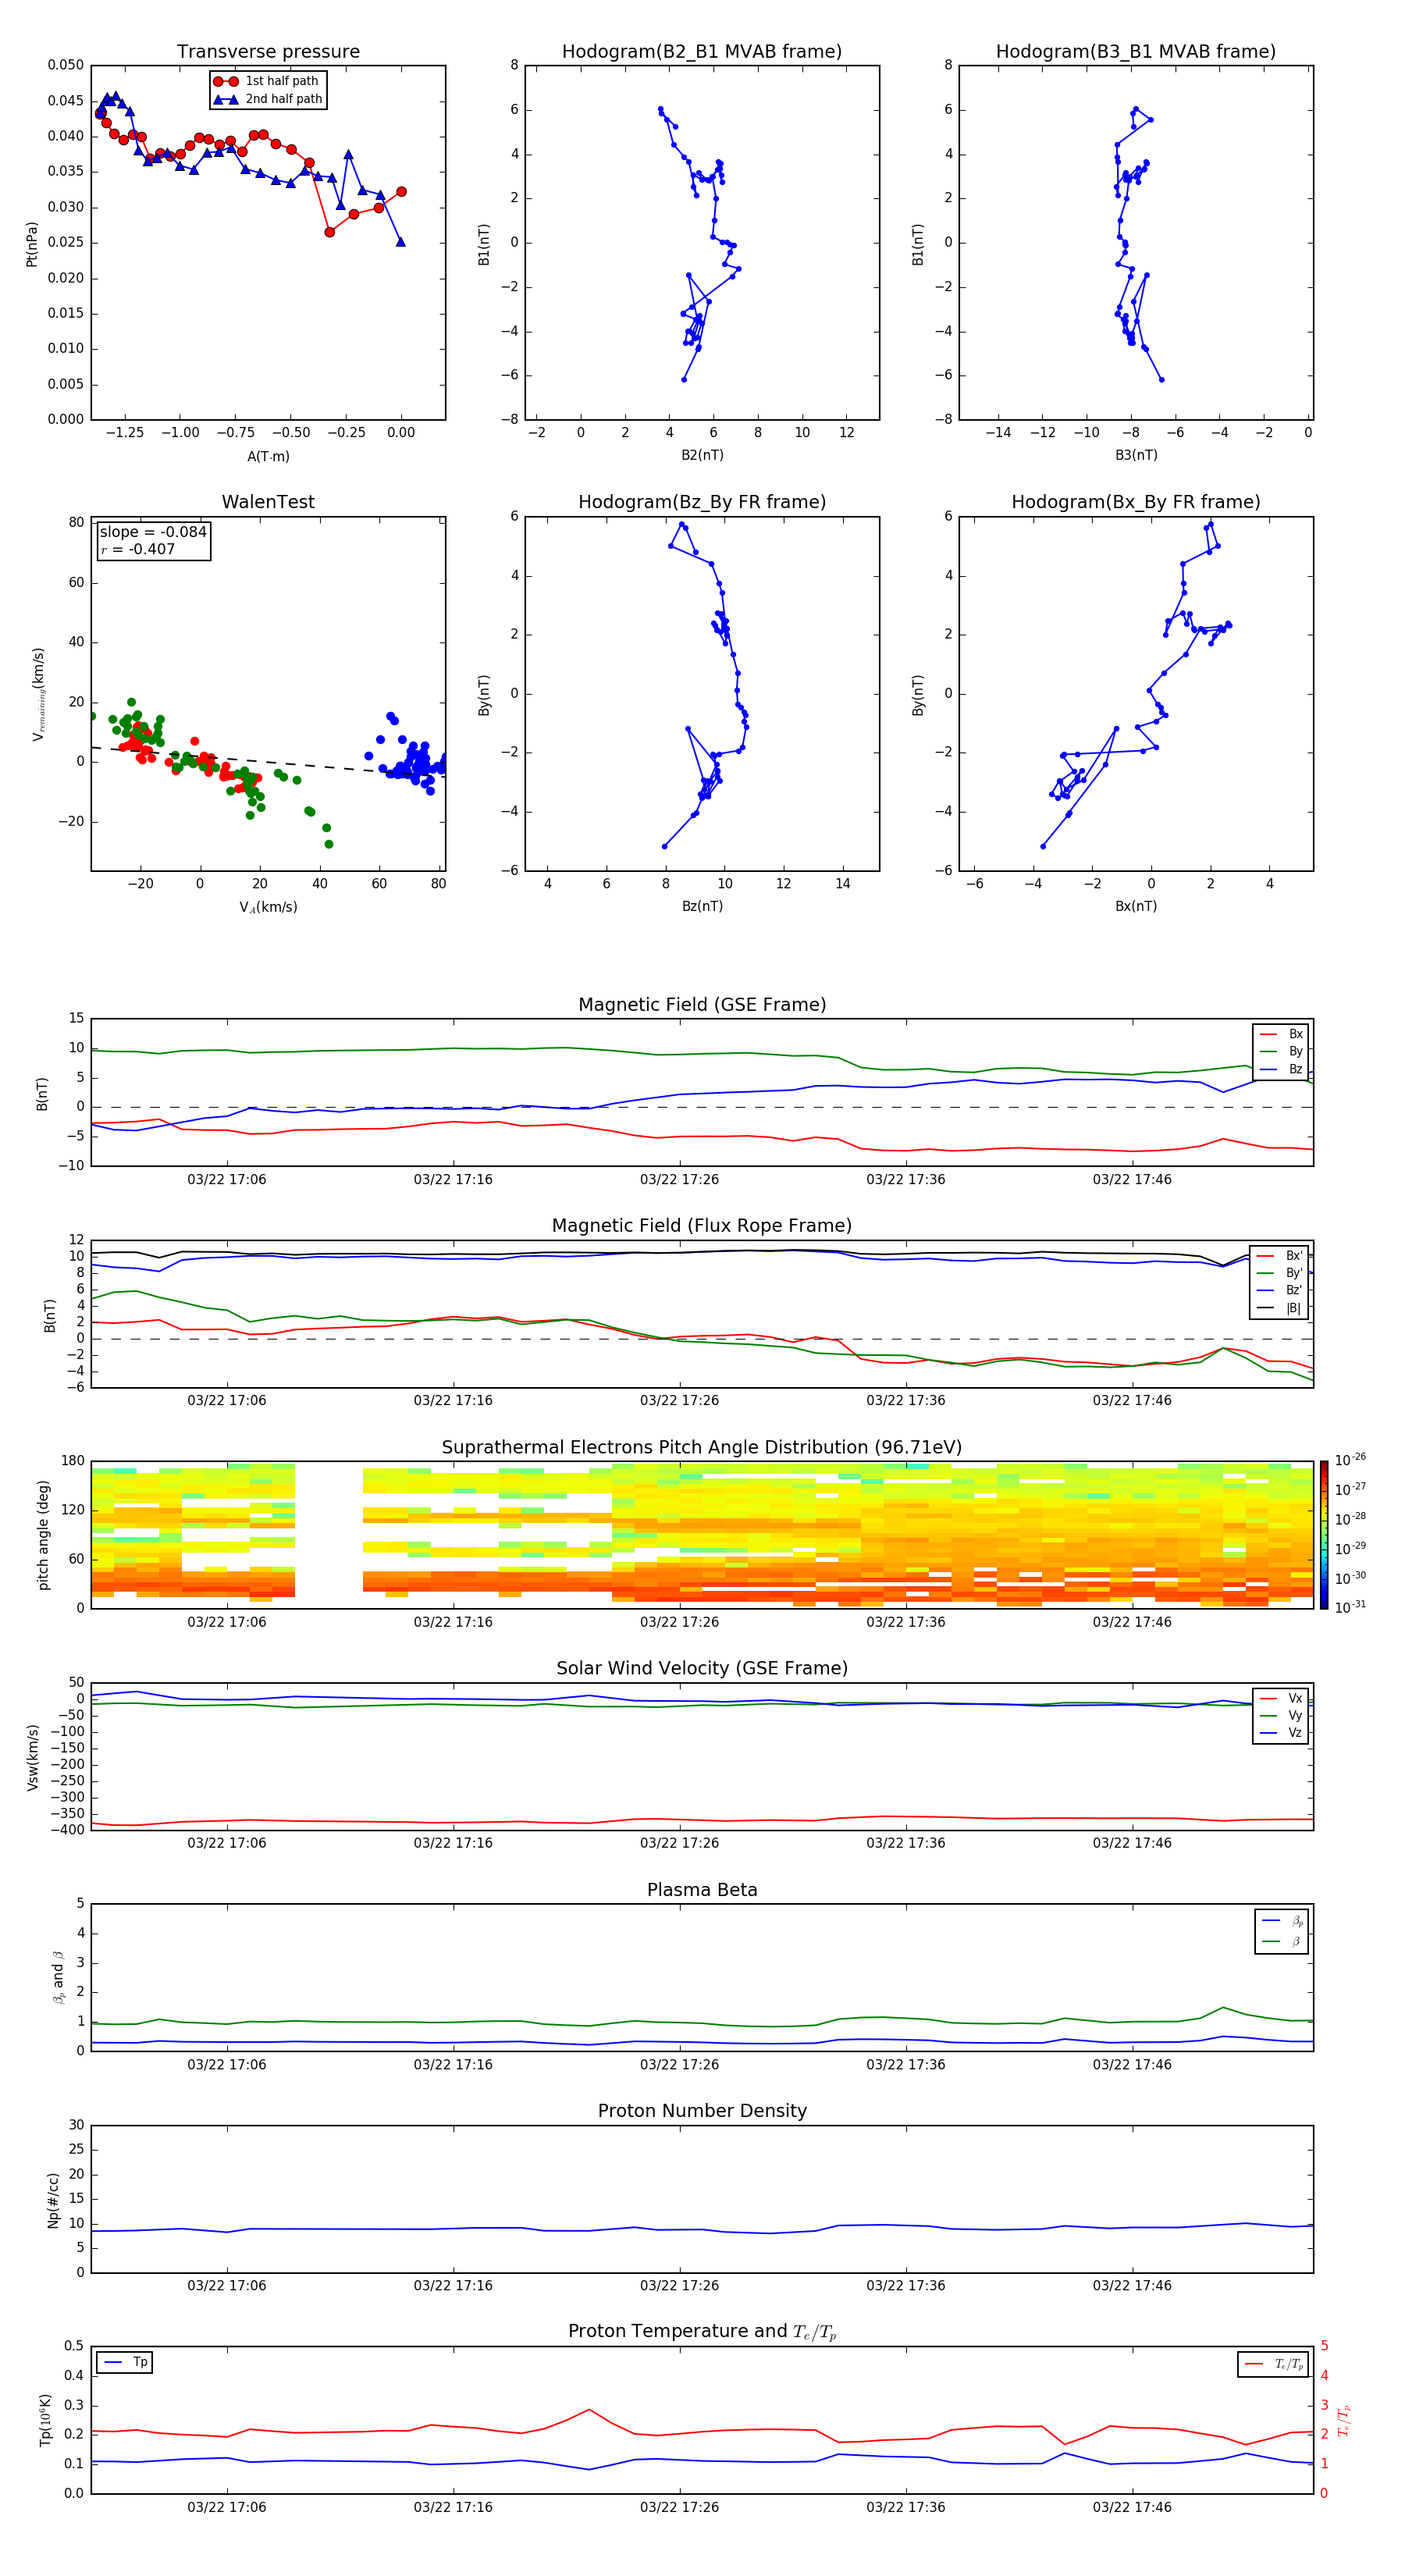Click "03/22 17:36" tick under Solar Wind Velocity plot

coord(906,1843)
